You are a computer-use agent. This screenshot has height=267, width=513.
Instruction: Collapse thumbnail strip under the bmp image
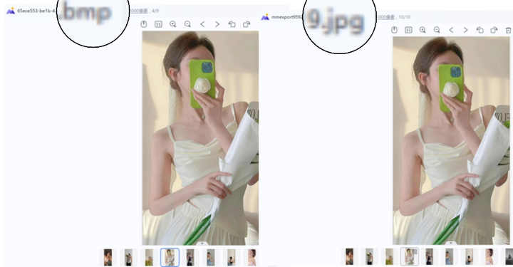point(202,244)
